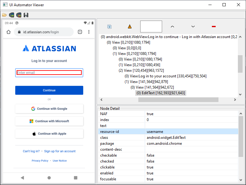Viewport: 246px width, 185px height.
Task: Tap the Android recents square button
Action: pos(76,178)
